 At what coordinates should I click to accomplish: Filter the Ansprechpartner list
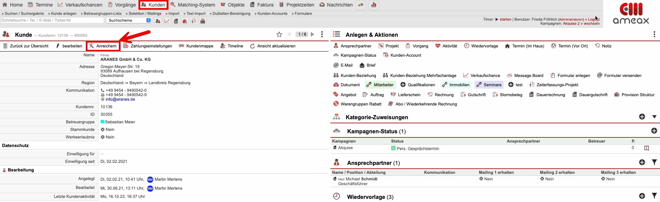654,162
